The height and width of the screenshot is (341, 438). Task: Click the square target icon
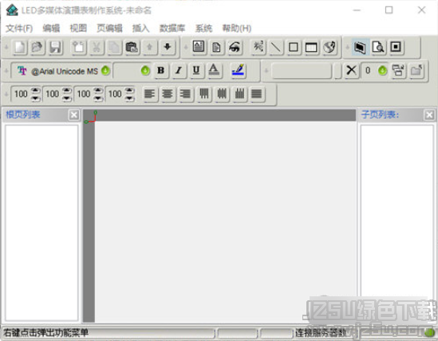[x=396, y=47]
